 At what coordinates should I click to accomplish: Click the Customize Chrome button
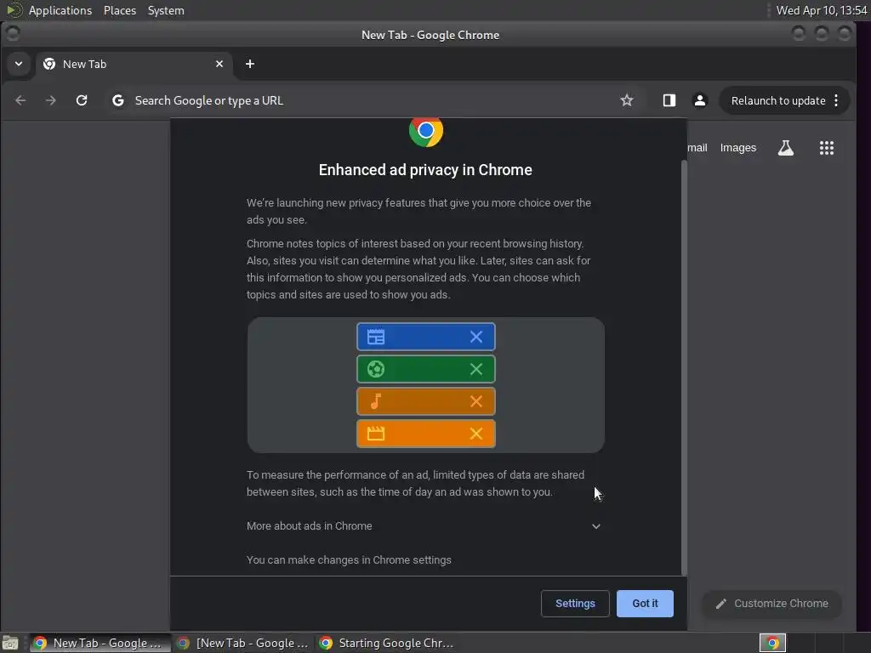[772, 603]
